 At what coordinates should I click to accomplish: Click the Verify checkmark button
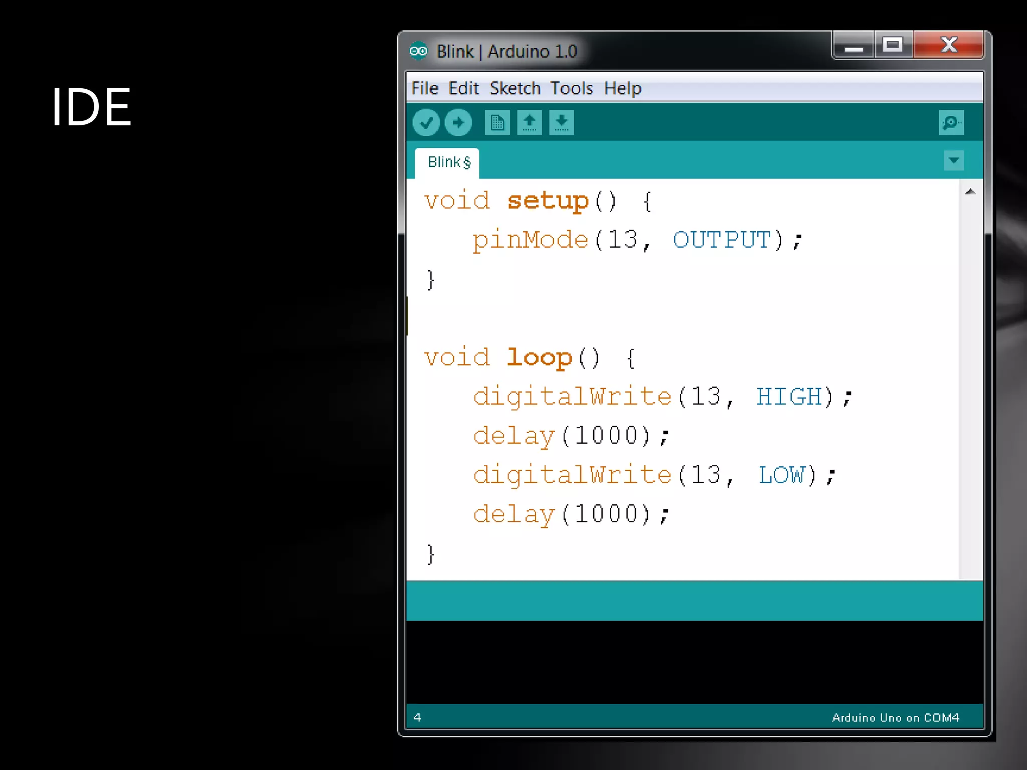426,123
